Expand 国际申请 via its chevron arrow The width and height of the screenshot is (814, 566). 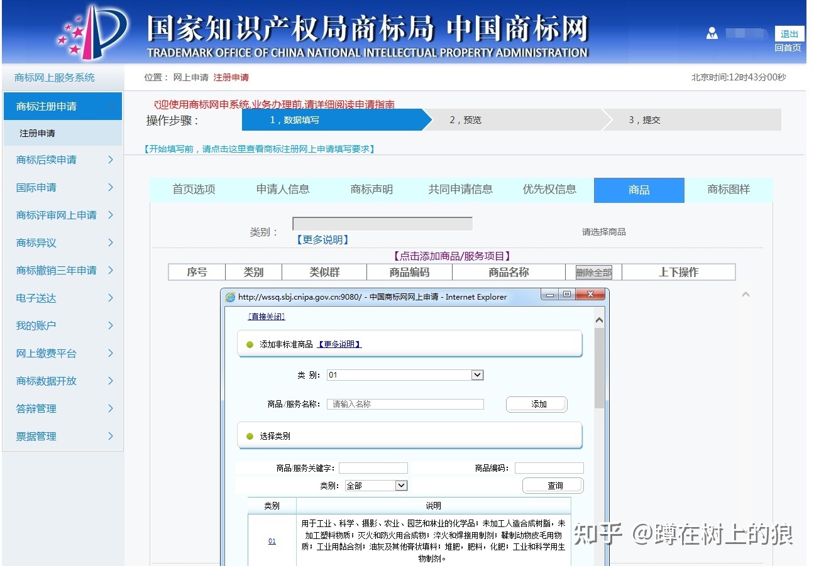click(x=111, y=188)
